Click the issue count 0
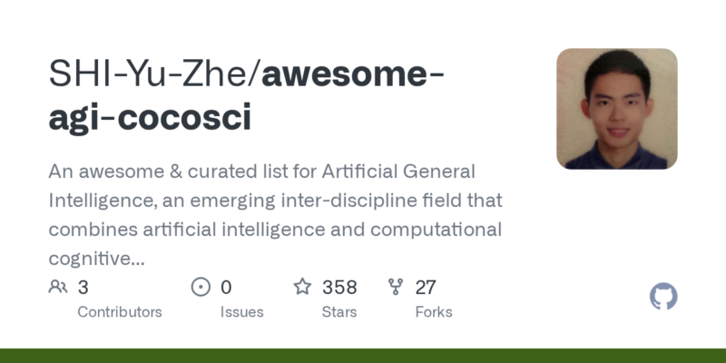 (x=226, y=288)
